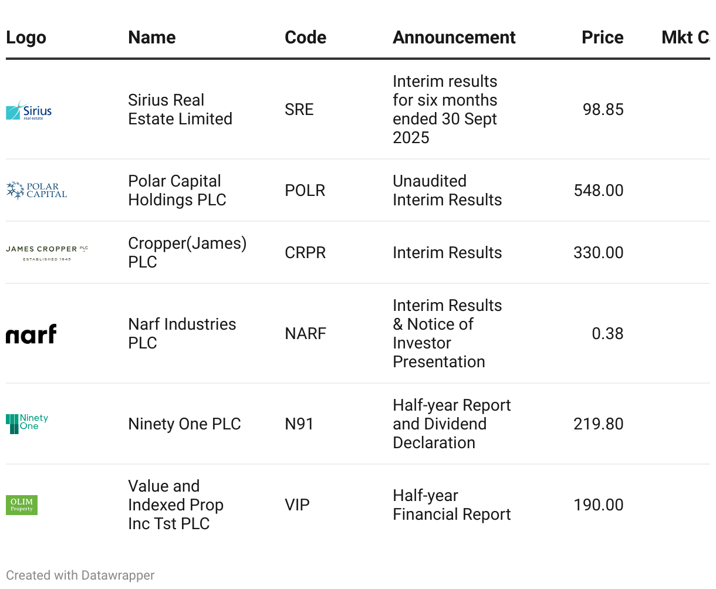Select the Cropper(James) PLC name
Viewport: 716px width, 589px height.
[x=187, y=253]
